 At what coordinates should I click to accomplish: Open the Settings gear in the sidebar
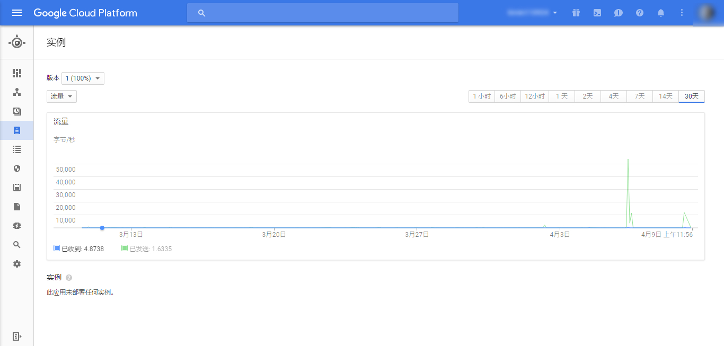[17, 264]
